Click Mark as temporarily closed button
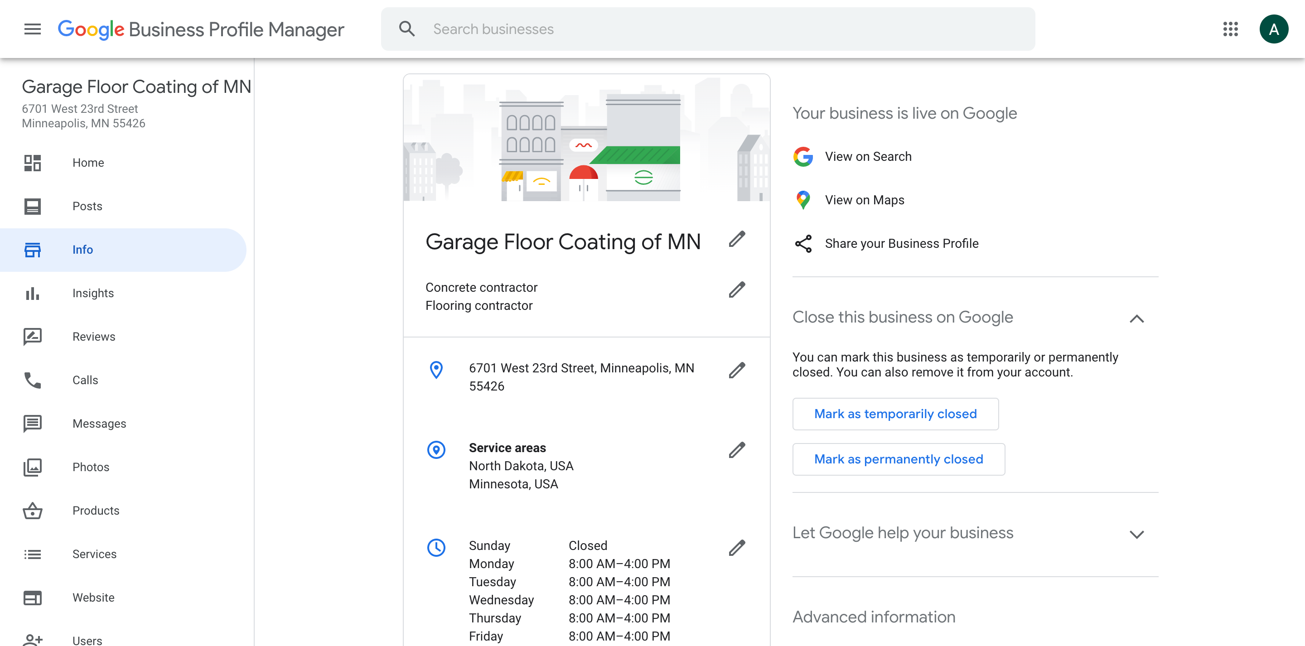The width and height of the screenshot is (1305, 646). (894, 413)
